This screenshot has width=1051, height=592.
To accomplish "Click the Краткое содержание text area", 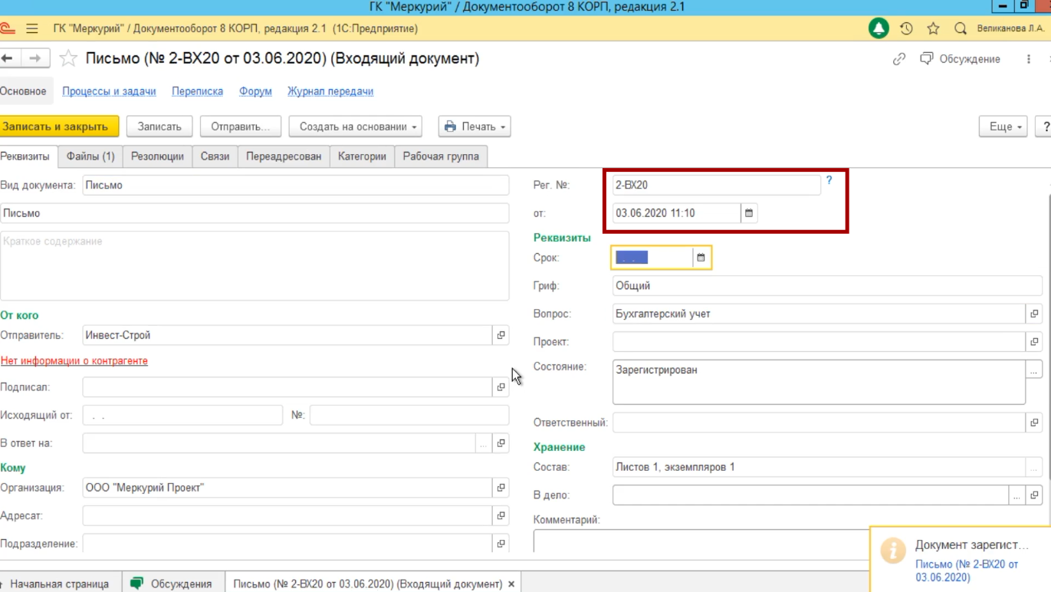I will (255, 265).
